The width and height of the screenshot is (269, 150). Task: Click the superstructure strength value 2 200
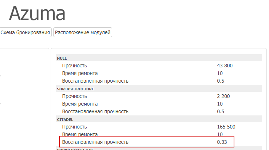point(223,96)
